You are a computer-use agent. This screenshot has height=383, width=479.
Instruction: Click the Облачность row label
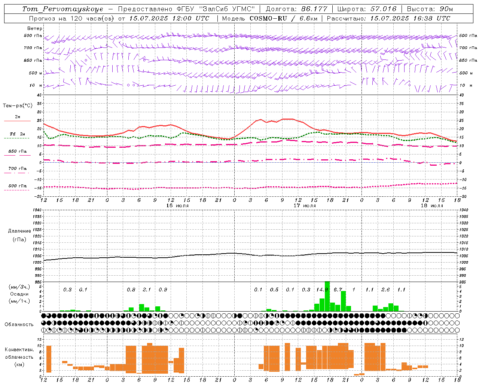[x=19, y=325]
